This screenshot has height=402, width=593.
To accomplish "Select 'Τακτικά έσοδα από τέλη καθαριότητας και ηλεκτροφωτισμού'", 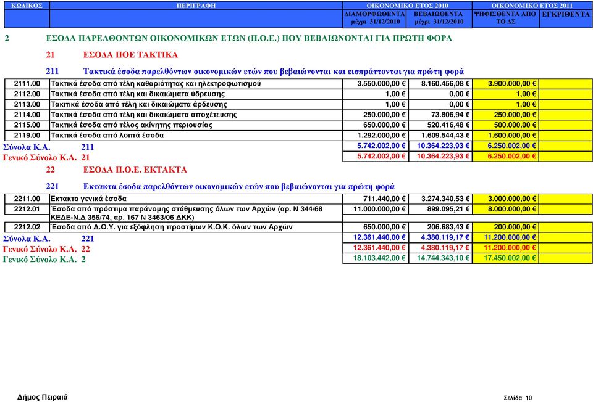I will pyautogui.click(x=156, y=84).
